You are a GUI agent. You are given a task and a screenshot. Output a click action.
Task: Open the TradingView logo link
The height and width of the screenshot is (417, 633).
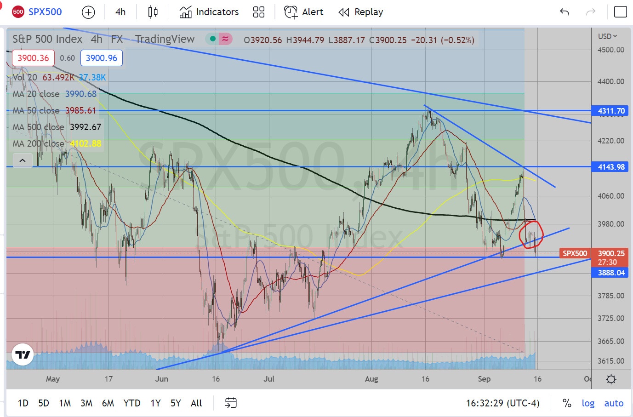click(x=23, y=355)
